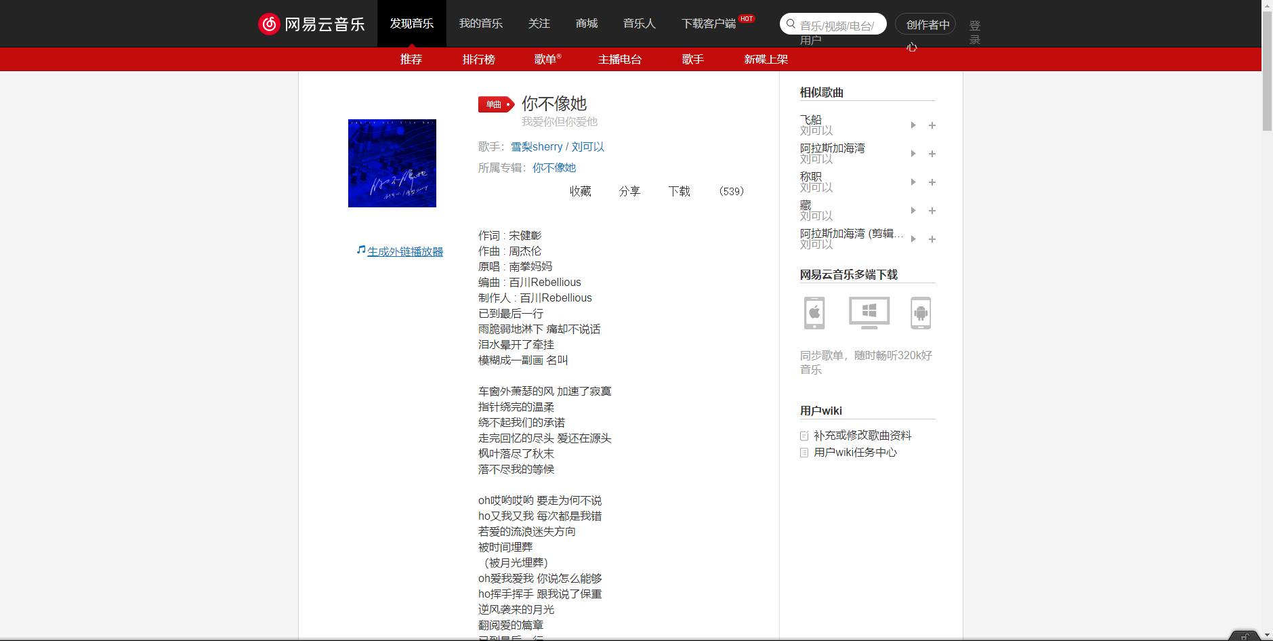Click the Android app download icon
Image resolution: width=1273 pixels, height=641 pixels.
921,313
